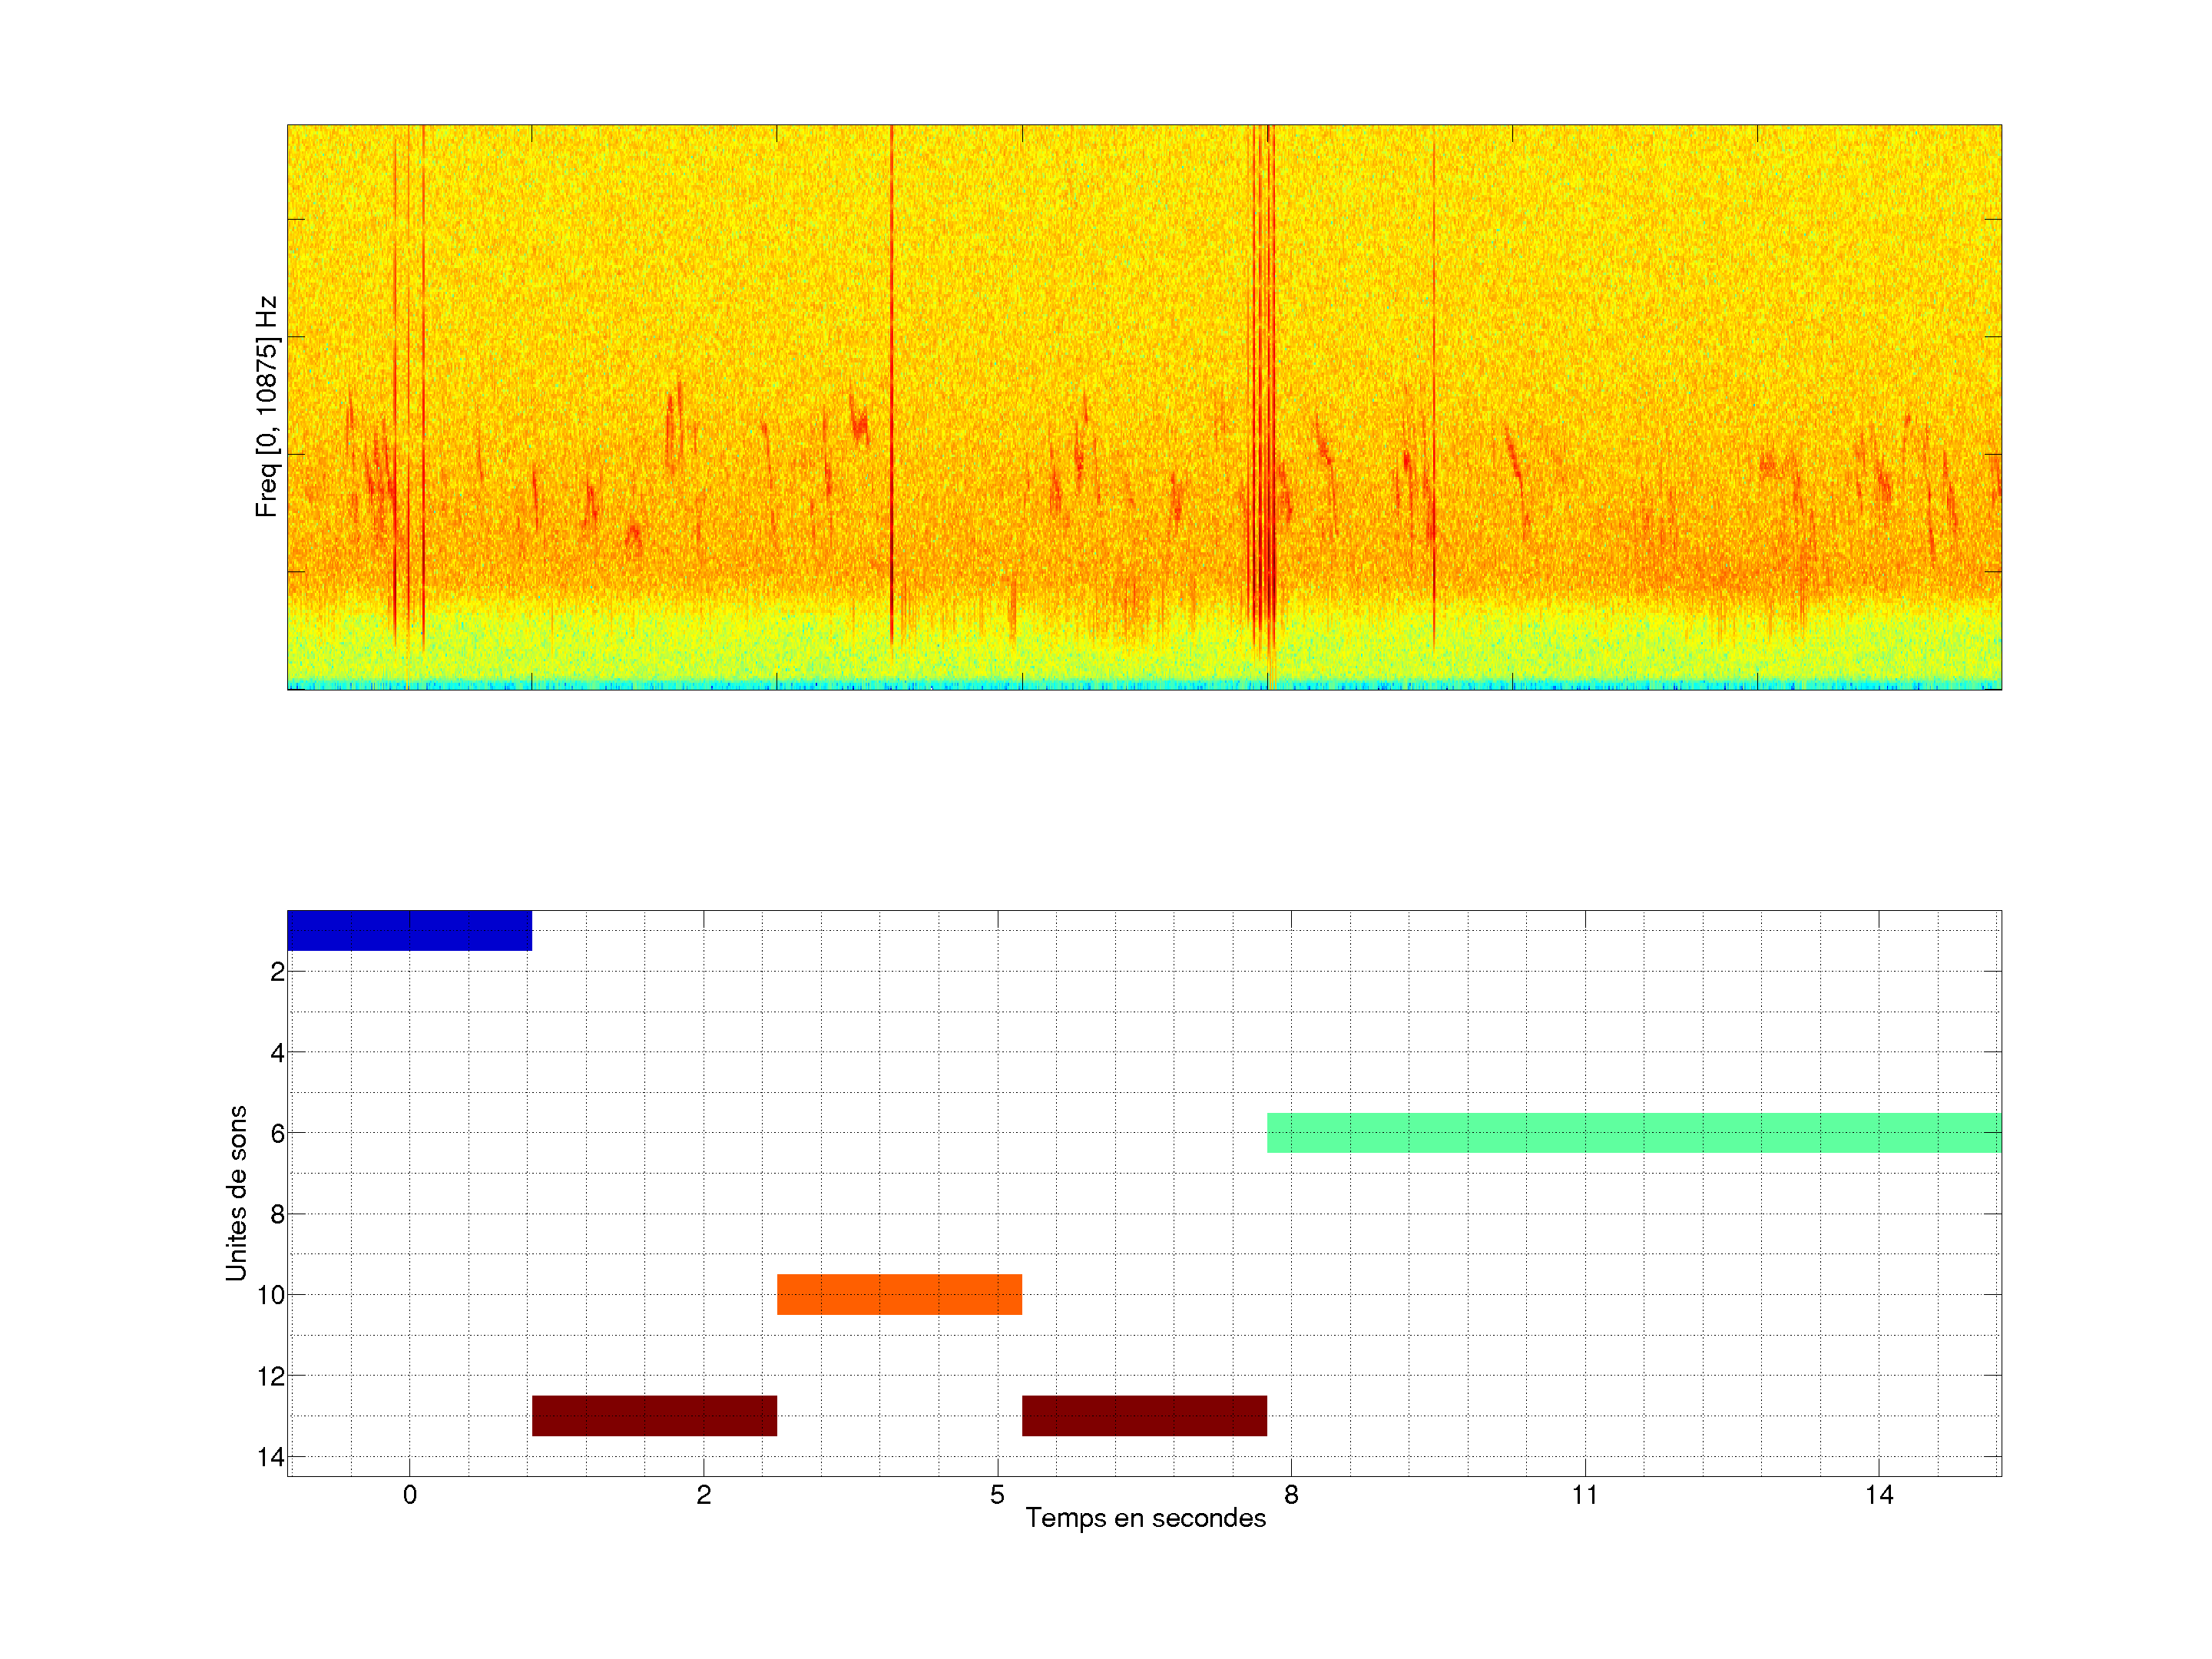Click y-axis tick label 8
The width and height of the screenshot is (2212, 1659).
(277, 1214)
